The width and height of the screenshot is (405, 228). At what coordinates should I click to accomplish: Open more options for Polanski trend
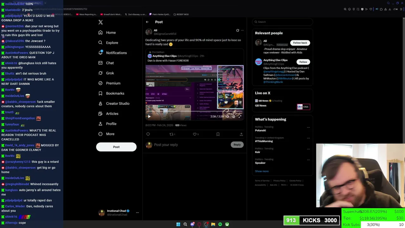pos(308,128)
